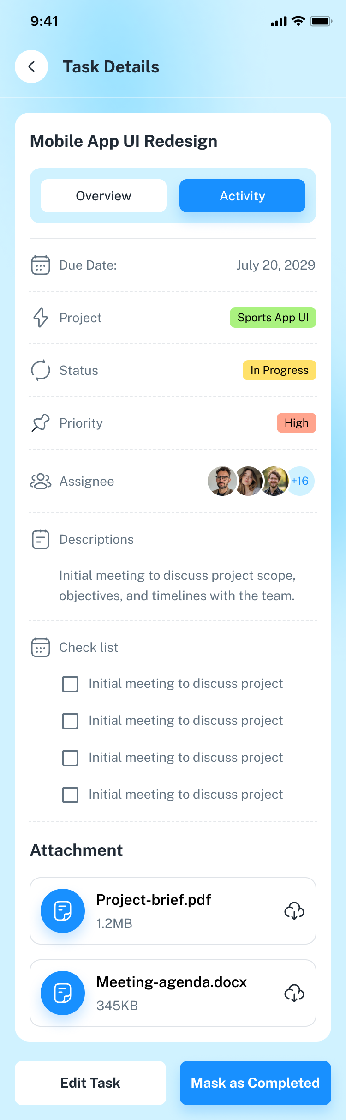Click the Project lightning bolt icon

pos(41,318)
